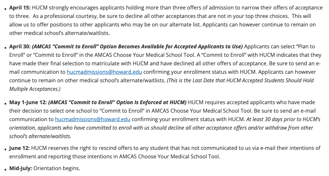Click the bold "April 30:" date label
Image resolution: width=329 pixels, height=176 pixels.
[20, 46]
